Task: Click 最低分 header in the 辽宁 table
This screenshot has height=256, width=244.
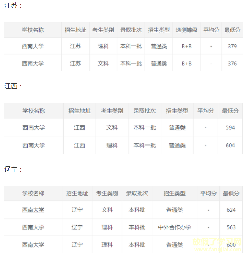Action: (x=231, y=193)
